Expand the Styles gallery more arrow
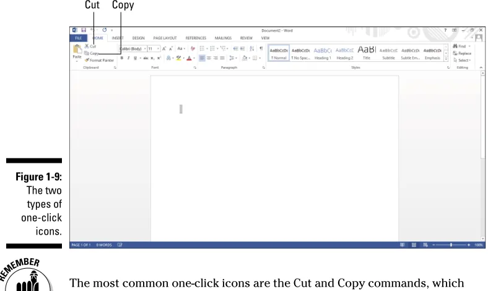Screen dimensions: 488x291 coord(446,59)
